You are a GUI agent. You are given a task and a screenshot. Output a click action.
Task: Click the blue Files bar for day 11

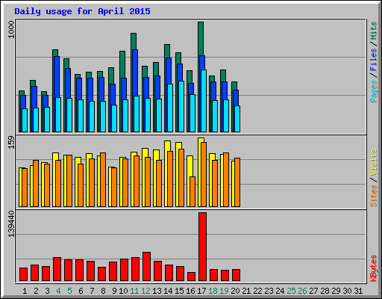coord(135,73)
